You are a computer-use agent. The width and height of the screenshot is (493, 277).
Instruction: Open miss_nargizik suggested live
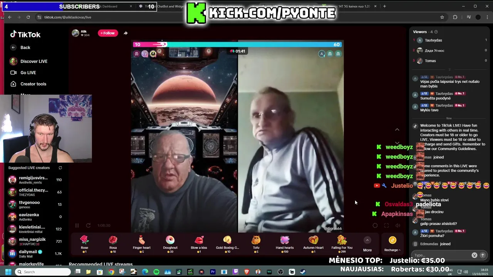pyautogui.click(x=35, y=241)
